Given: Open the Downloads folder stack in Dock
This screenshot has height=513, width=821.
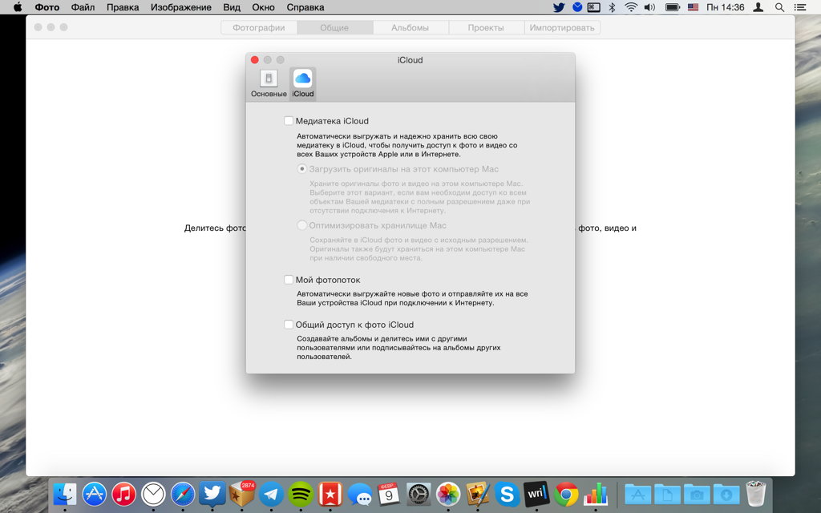Looking at the screenshot, I should [726, 494].
